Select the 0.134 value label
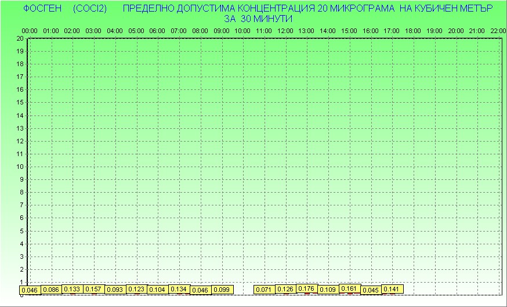The image size is (507, 307). 179,289
